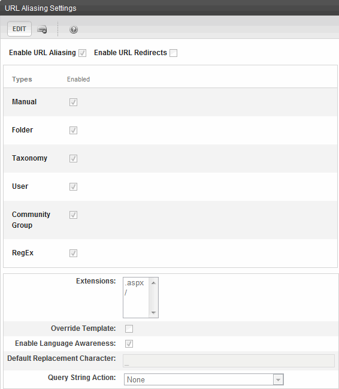
Task: Toggle the Manual type enabled checkbox
Action: [73, 102]
